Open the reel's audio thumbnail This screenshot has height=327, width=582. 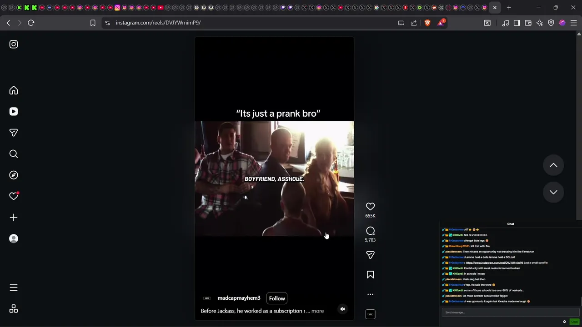pyautogui.click(x=370, y=314)
